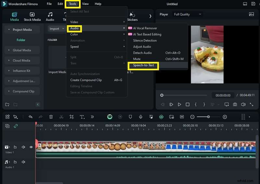Click the player timecode field

(x=223, y=96)
